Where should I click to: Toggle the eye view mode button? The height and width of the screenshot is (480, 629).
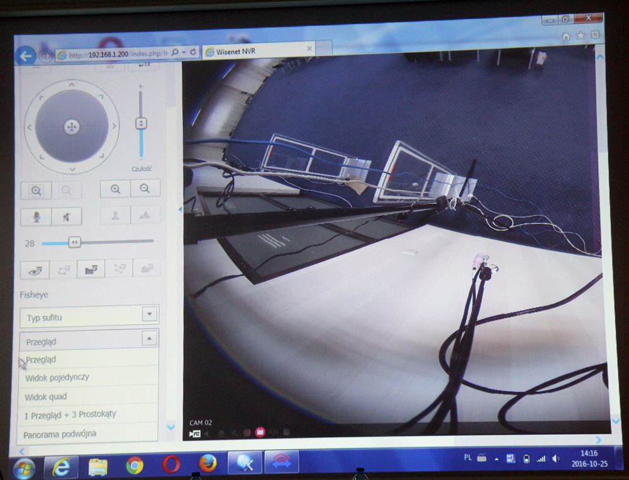pyautogui.click(x=35, y=269)
